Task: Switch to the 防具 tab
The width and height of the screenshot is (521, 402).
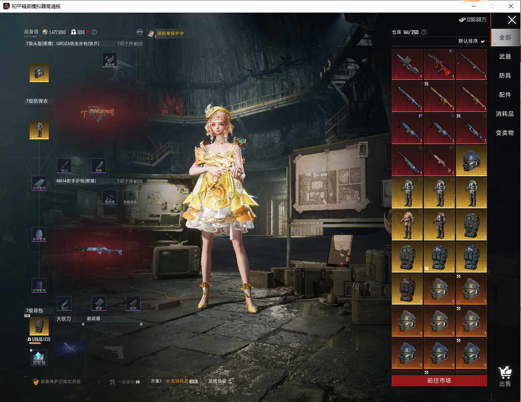Action: [505, 76]
